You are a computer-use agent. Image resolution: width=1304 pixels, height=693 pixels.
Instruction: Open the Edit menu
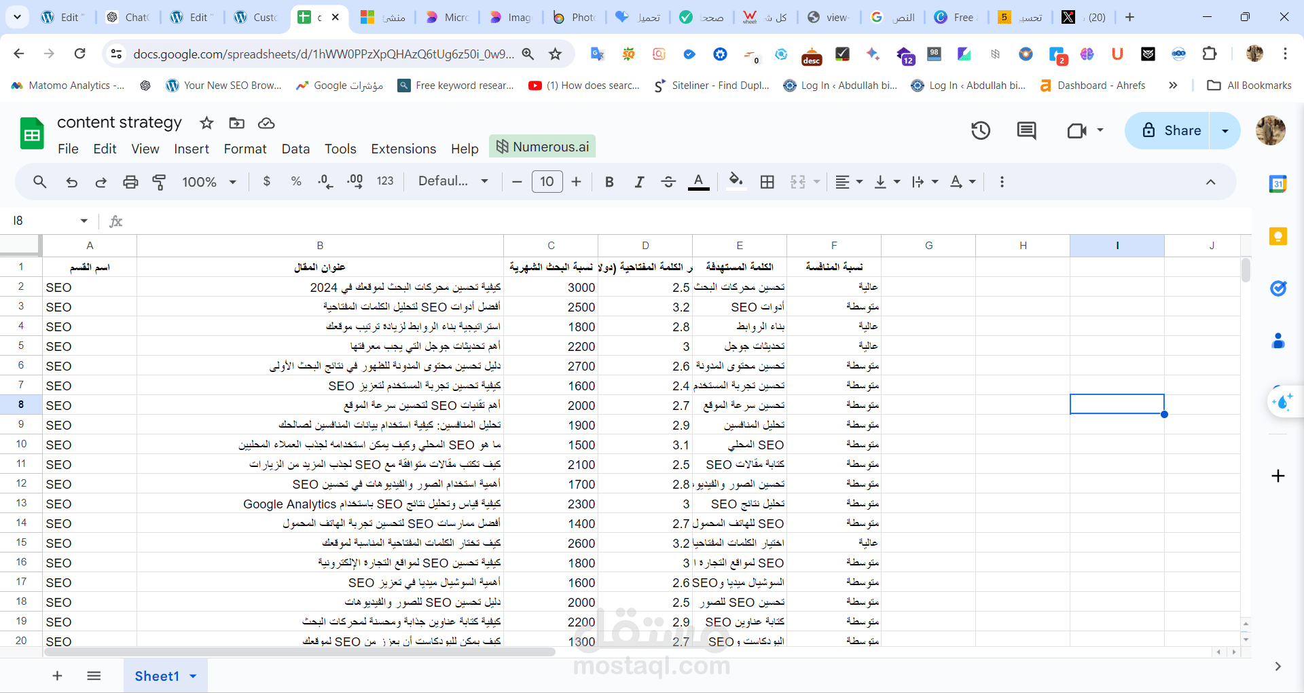tap(105, 149)
